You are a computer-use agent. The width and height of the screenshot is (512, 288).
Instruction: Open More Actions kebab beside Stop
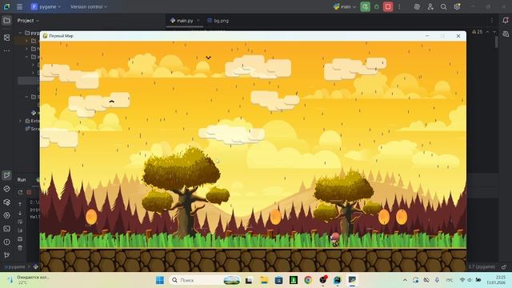(399, 6)
